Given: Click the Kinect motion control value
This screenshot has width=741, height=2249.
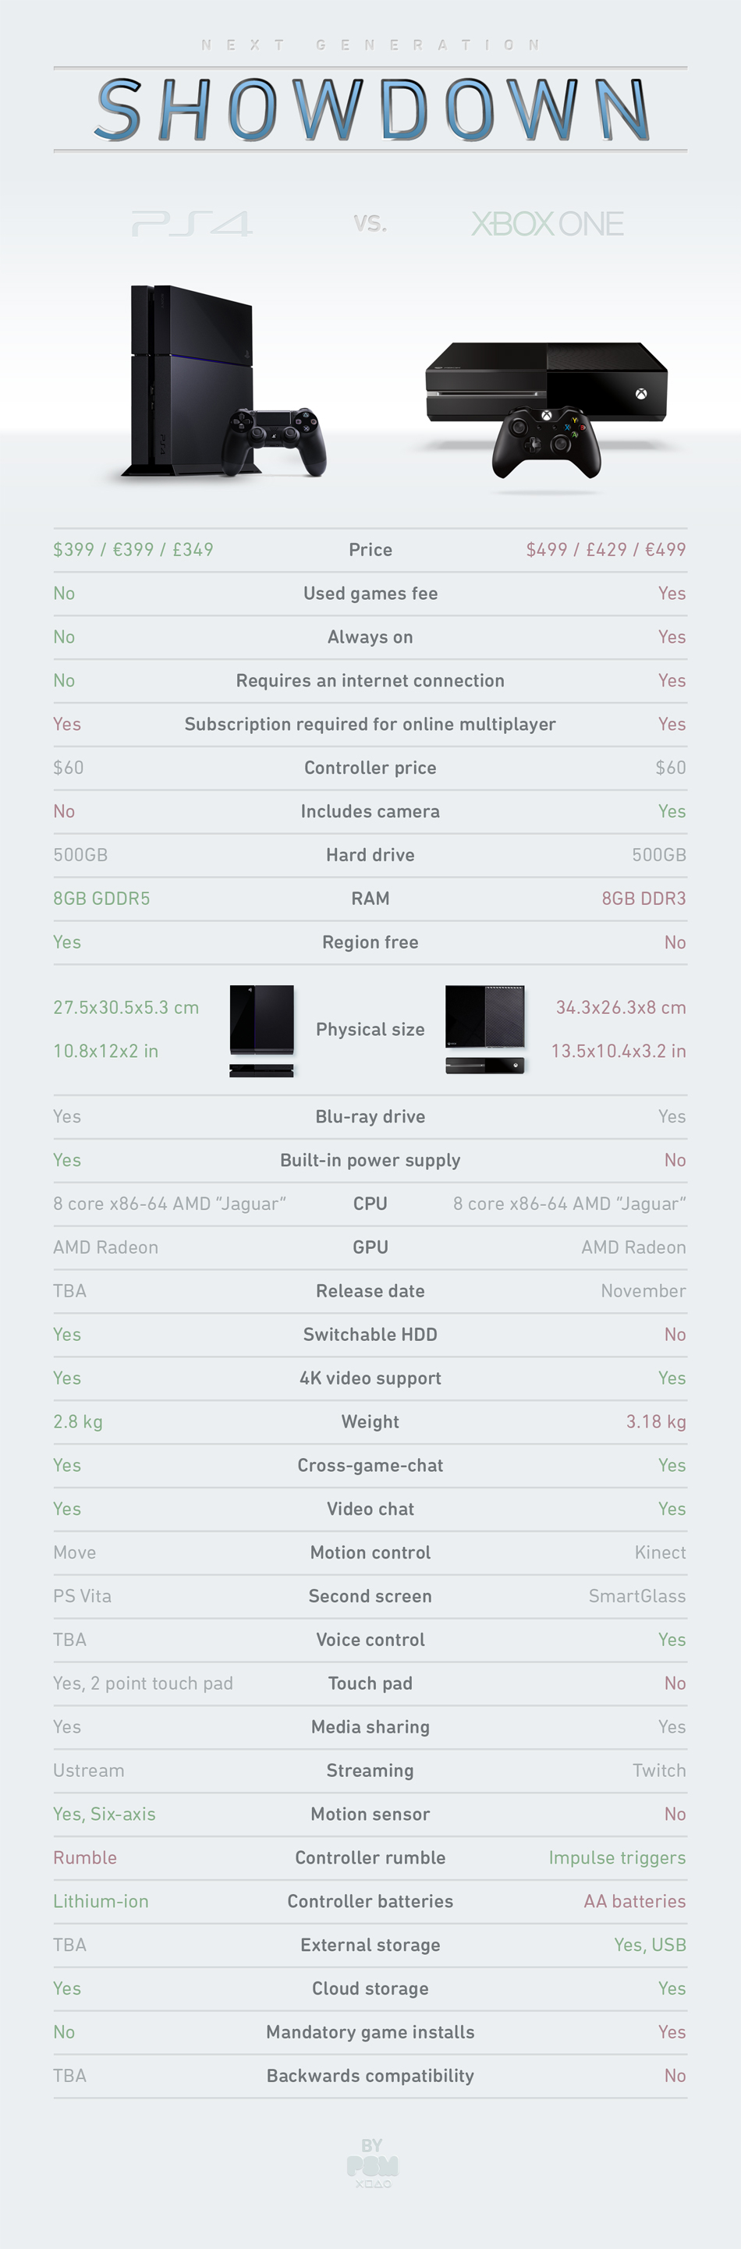Looking at the screenshot, I should (x=660, y=1552).
